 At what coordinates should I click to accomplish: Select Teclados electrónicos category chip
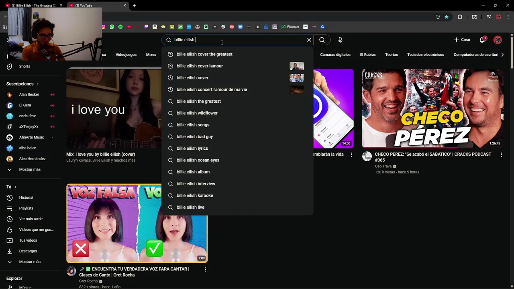426,55
